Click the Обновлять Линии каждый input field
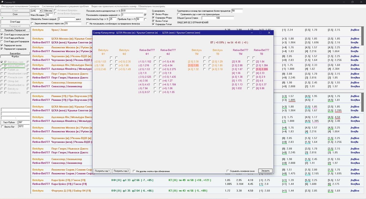The height and width of the screenshot is (199, 366). [66, 19]
